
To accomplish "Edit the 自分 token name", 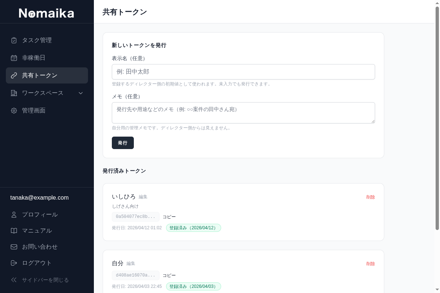I will click(131, 264).
